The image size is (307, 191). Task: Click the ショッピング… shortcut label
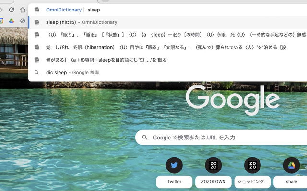coord(252,181)
